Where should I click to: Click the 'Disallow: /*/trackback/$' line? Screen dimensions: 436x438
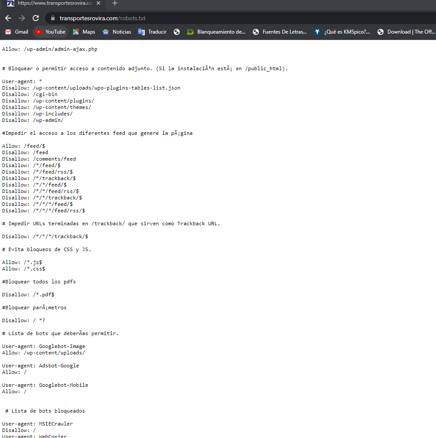(39, 178)
